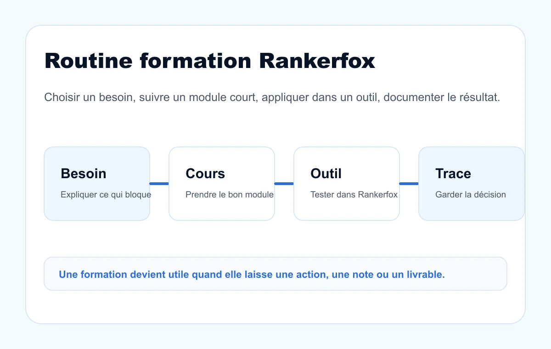
Task: Select the Outil step card
Action: pos(347,184)
